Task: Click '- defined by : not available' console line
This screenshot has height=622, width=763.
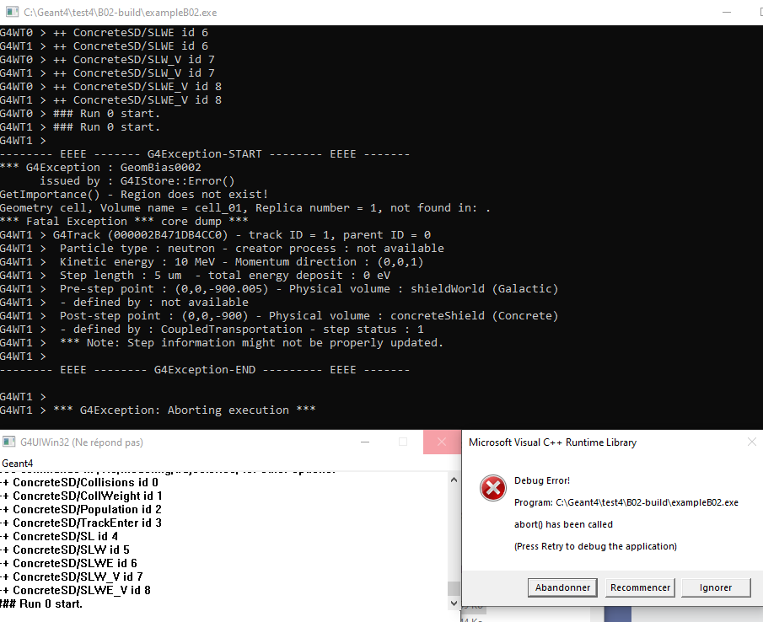Action: pyautogui.click(x=124, y=302)
